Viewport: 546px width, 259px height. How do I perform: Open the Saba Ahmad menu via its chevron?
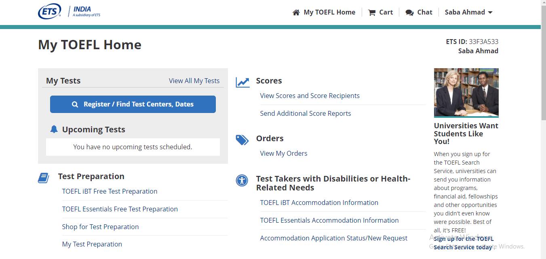point(490,13)
